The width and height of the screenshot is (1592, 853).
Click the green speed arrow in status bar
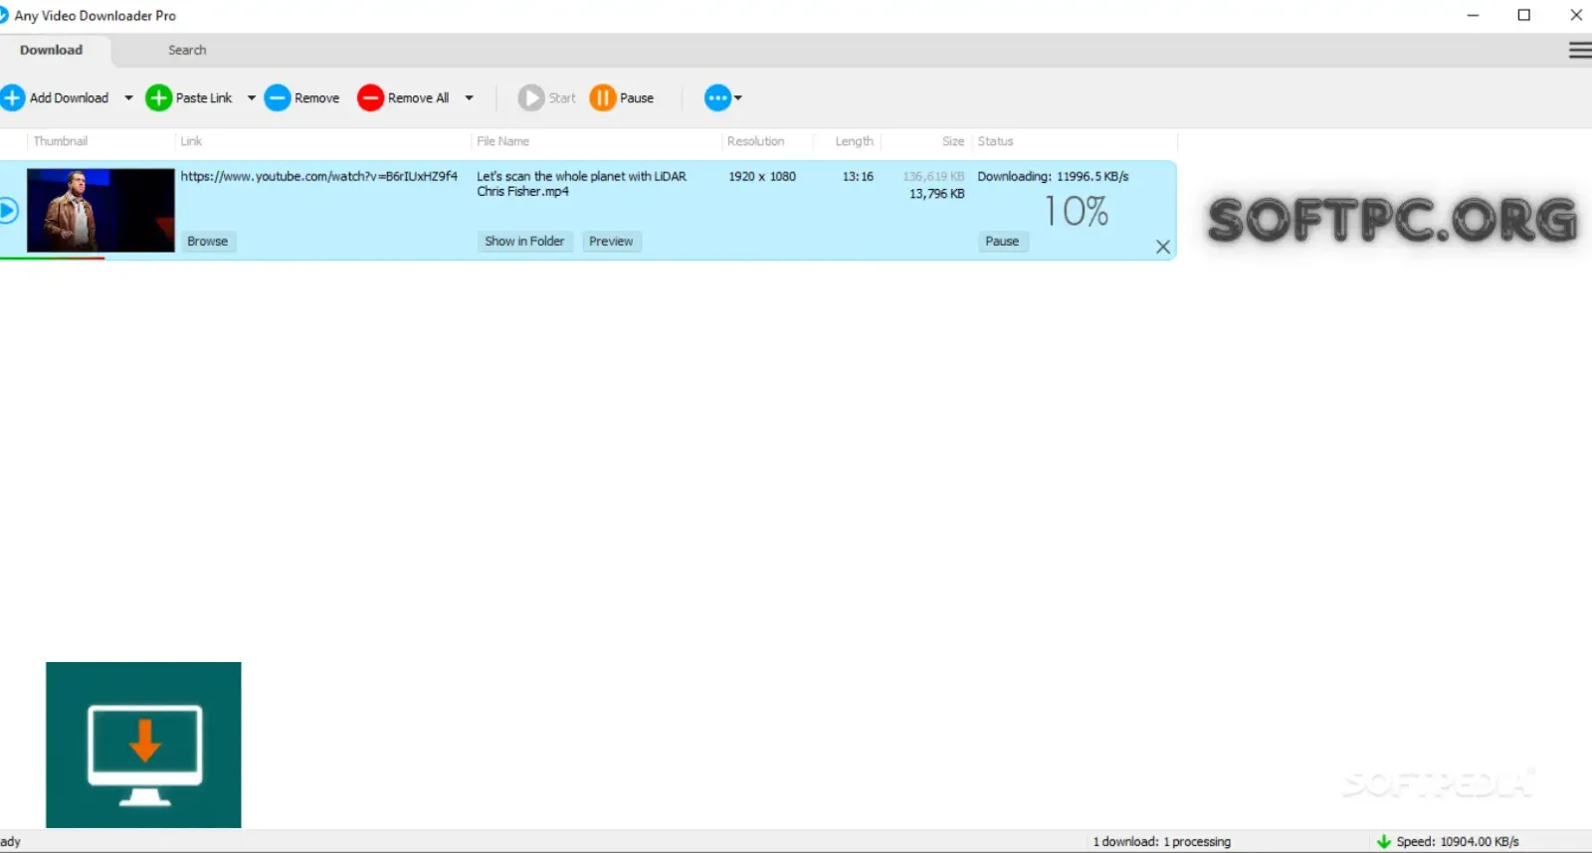pos(1383,841)
